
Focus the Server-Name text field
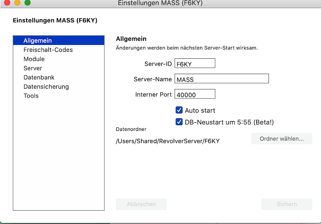222,79
